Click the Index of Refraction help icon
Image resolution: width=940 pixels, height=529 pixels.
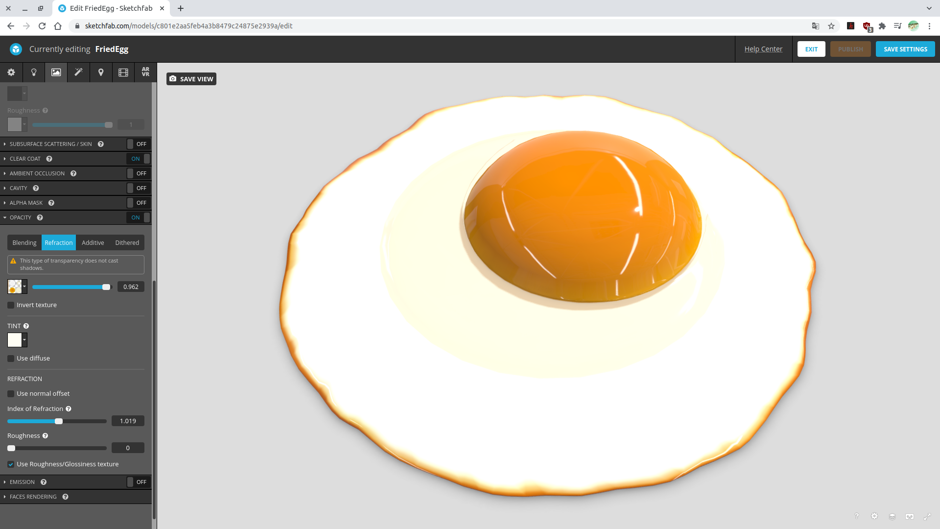(x=69, y=409)
